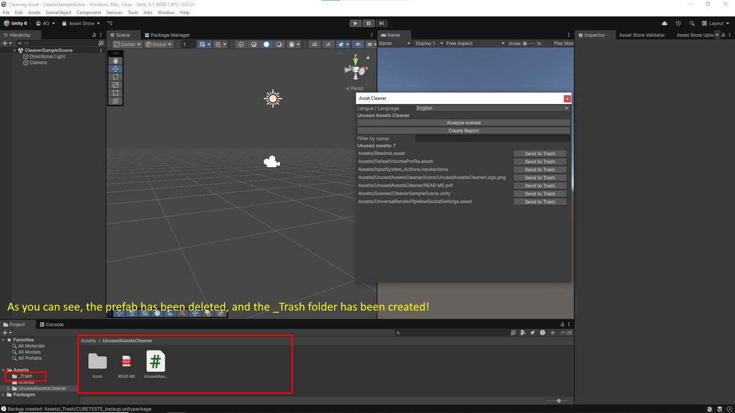
Task: Open the global search magnifier icon
Action: tap(692, 23)
